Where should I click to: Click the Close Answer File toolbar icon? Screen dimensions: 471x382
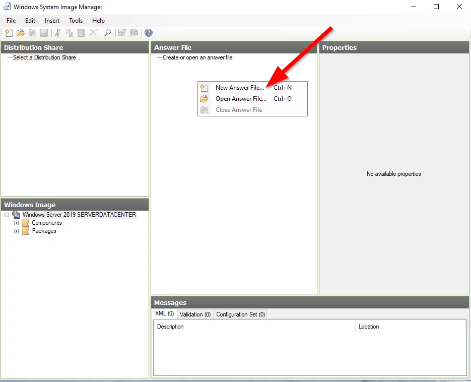pos(32,33)
